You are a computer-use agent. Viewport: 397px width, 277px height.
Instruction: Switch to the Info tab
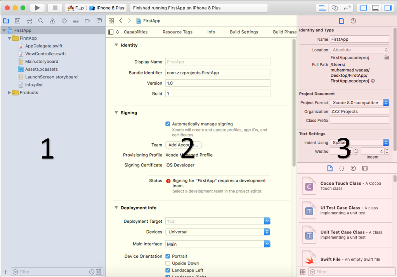pos(211,32)
